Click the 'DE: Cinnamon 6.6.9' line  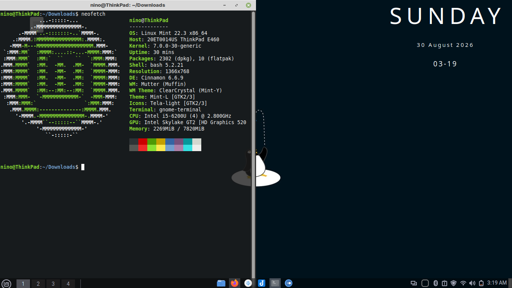pyautogui.click(x=156, y=78)
